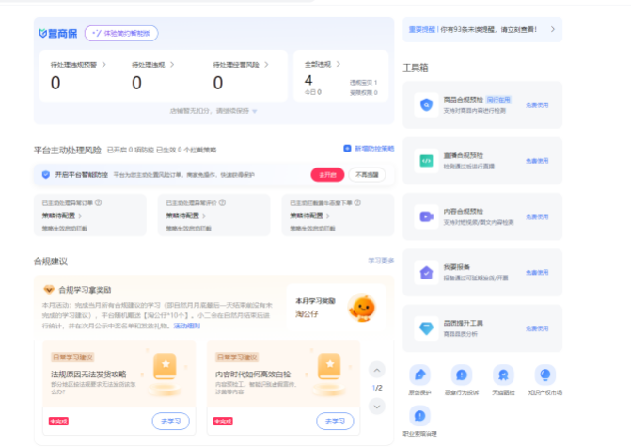
Task: Click 去学习 for 法规原因无法发货攻略
Action: pyautogui.click(x=170, y=420)
